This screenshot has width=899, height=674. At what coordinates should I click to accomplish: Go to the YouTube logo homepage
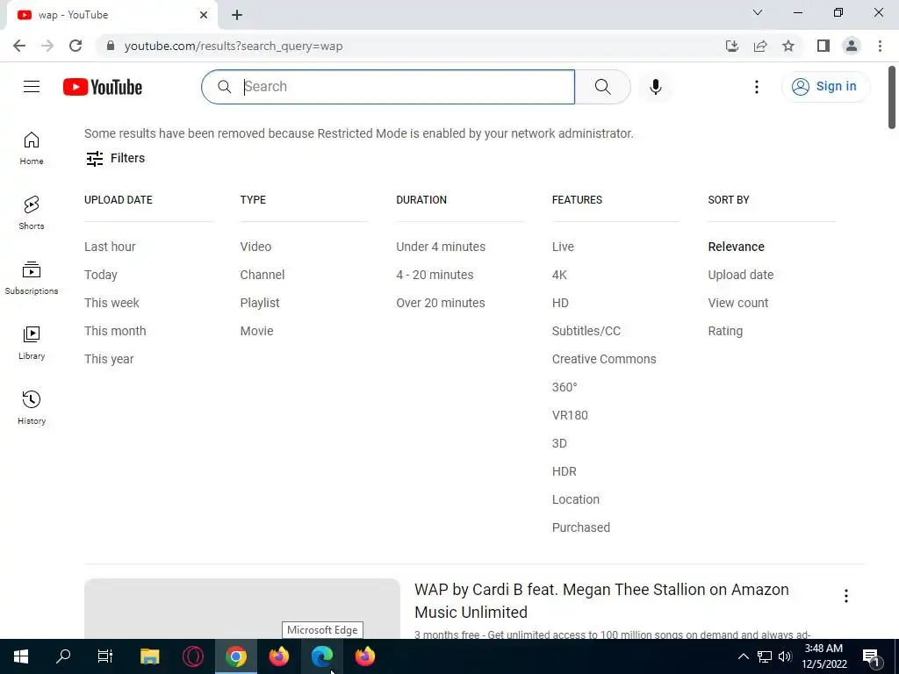click(x=103, y=87)
